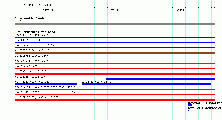This screenshot has height=120, width=222.
Task: Click the nsv6332826 blue bar
Action: coord(115,48)
